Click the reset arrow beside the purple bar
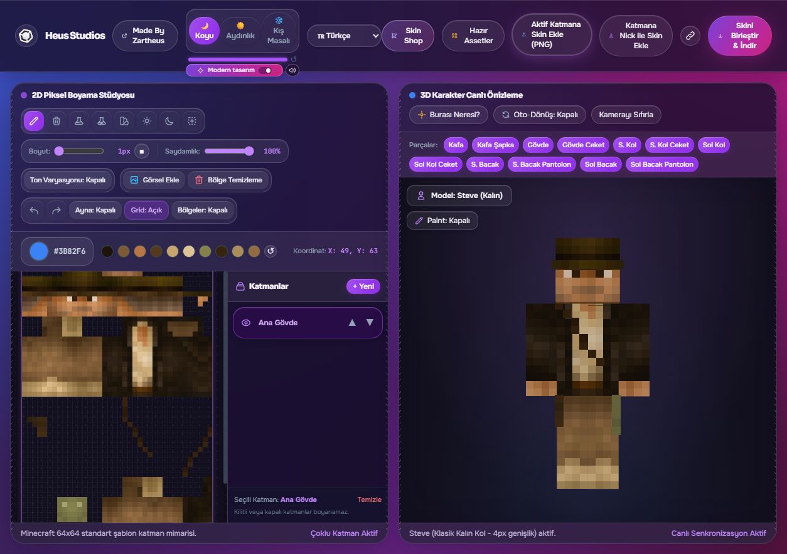Screen dimensions: 787x554 (x=294, y=60)
